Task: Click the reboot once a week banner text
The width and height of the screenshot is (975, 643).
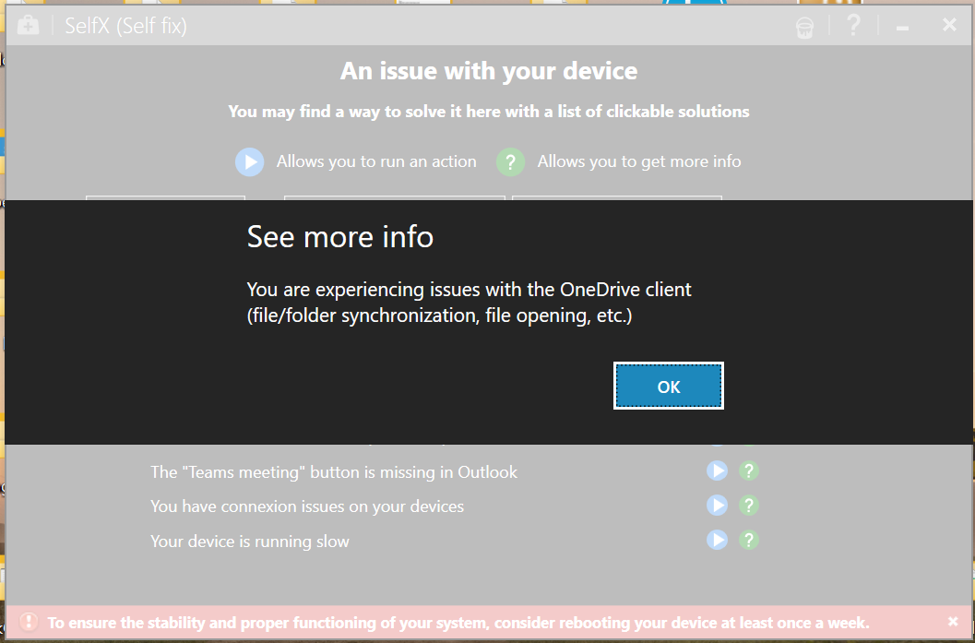Action: [458, 623]
